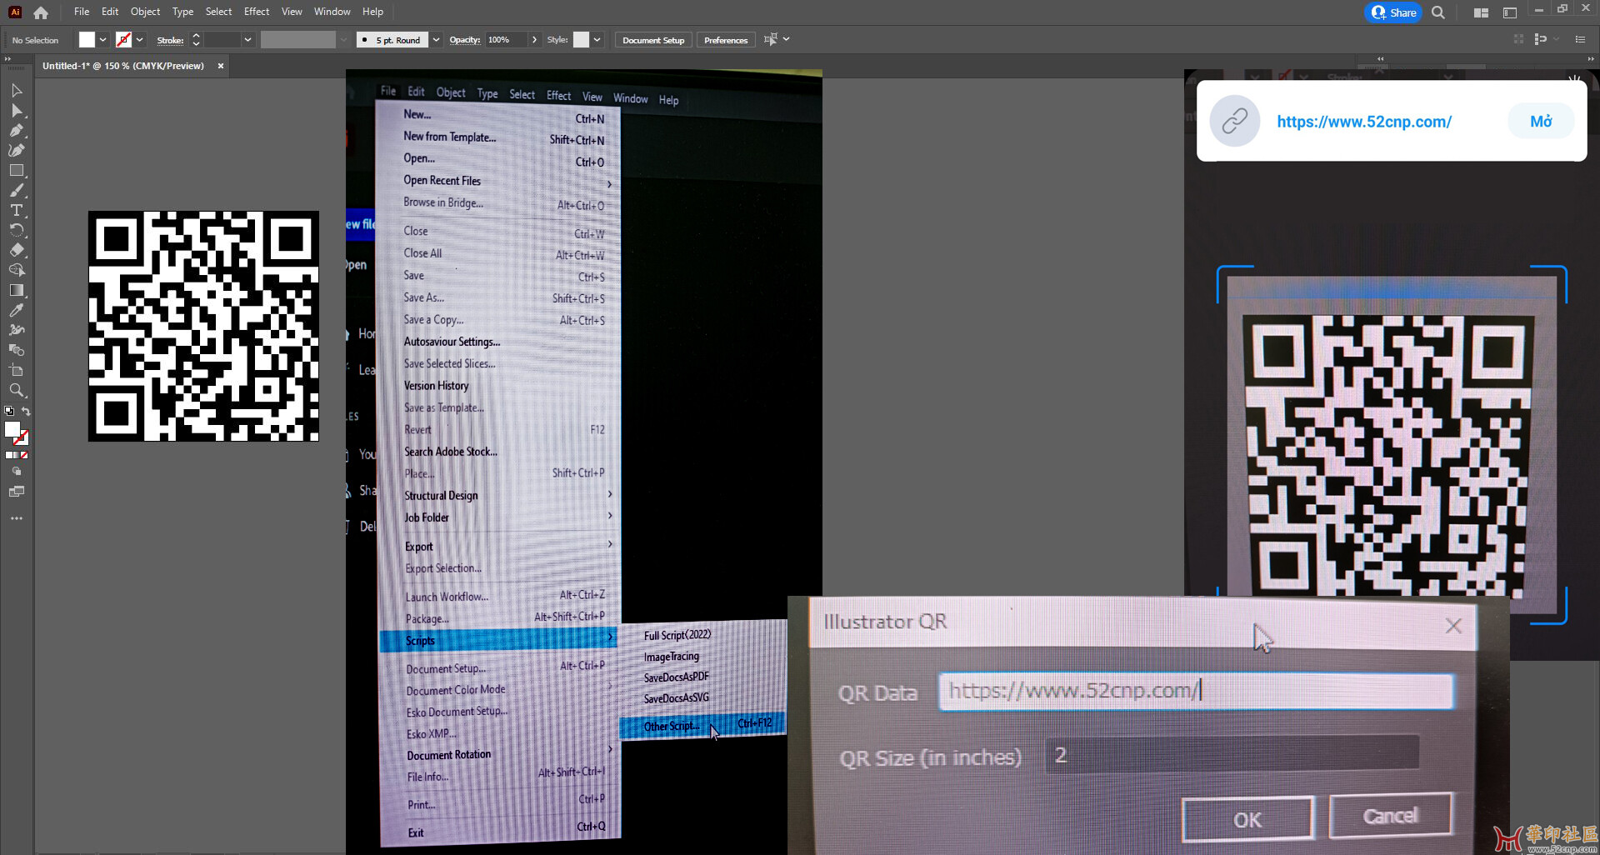Select the Curvature tool

16,150
